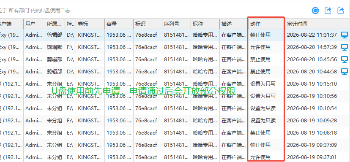Sort by the 序列号 column header

click(x=177, y=24)
